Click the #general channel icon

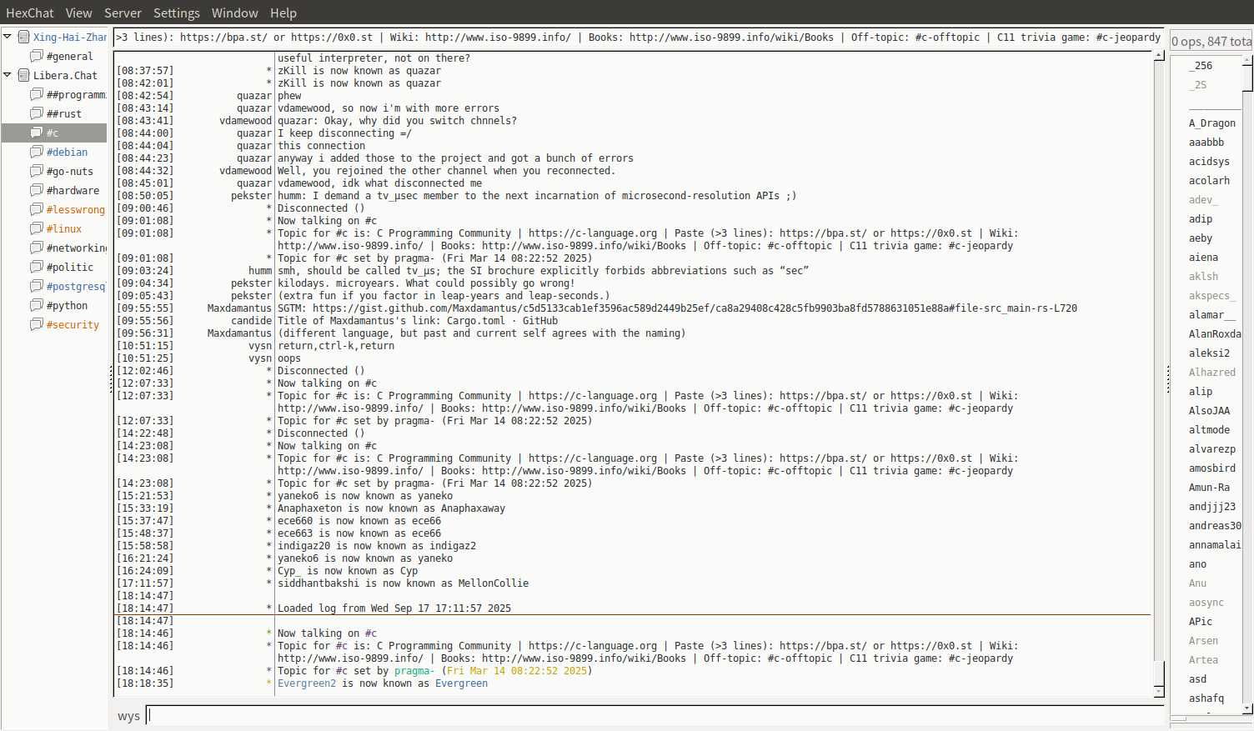coord(37,56)
